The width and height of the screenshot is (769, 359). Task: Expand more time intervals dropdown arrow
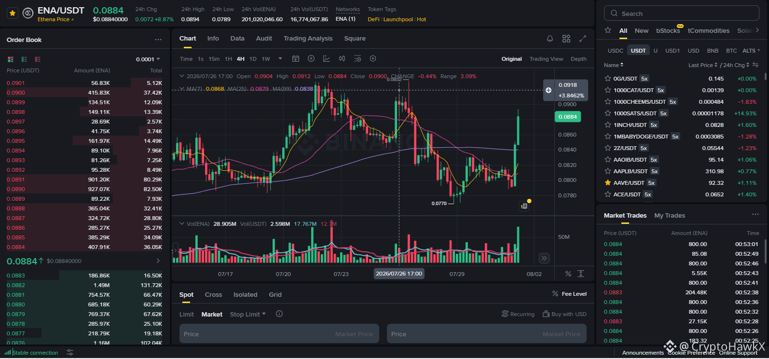point(280,59)
